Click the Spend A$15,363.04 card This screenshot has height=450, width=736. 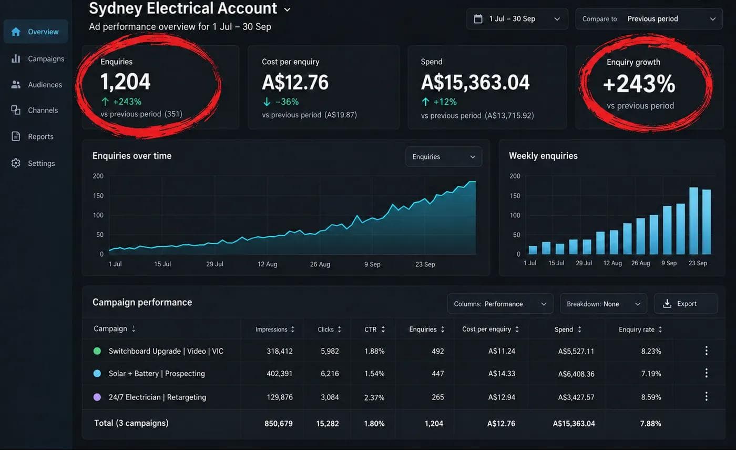click(487, 87)
